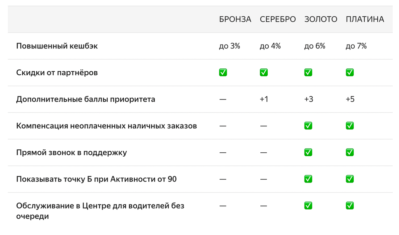This screenshot has width=399, height=235.
Task: Click the БРОНЗА column header
Action: pyautogui.click(x=235, y=19)
